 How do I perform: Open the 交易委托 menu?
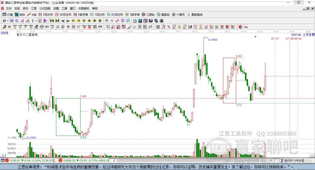point(84,8)
